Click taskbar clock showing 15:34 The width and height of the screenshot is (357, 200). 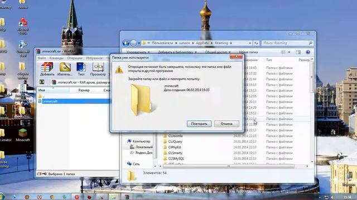[347, 197]
